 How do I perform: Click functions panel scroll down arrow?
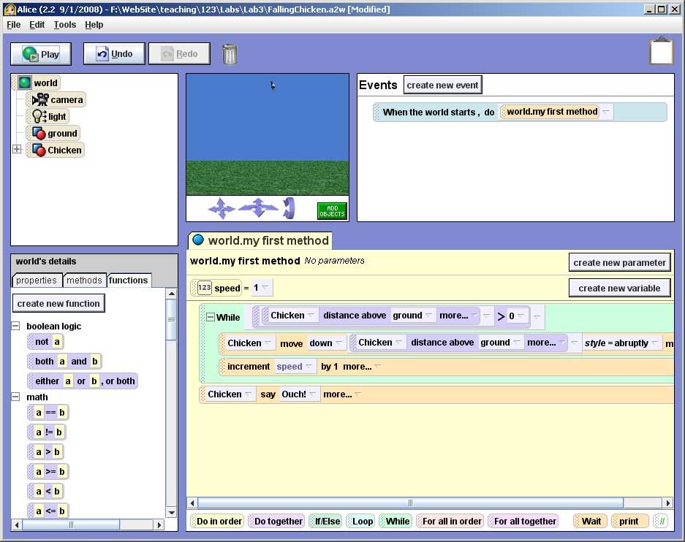click(x=171, y=512)
